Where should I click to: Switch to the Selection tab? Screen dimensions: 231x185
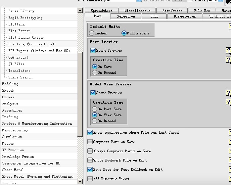(x=126, y=16)
